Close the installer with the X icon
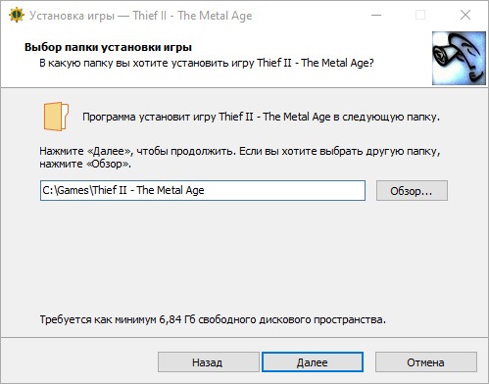The image size is (489, 384). point(465,15)
